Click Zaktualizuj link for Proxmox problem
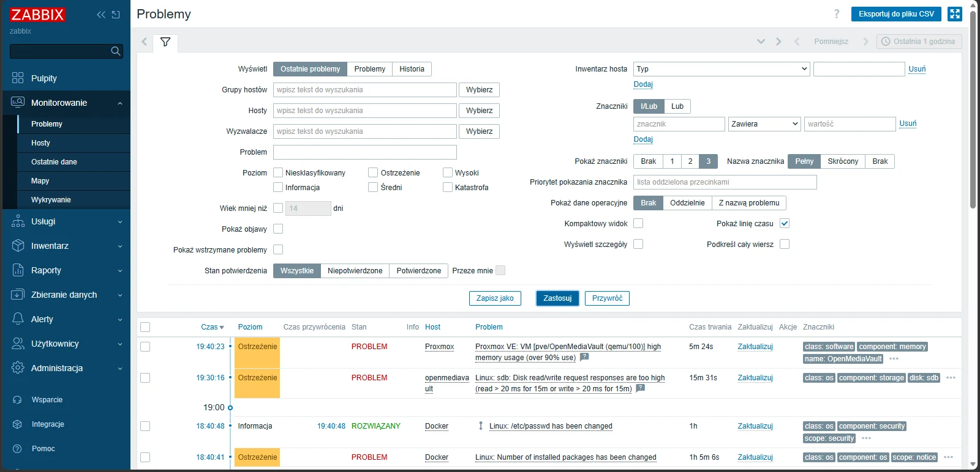The height and width of the screenshot is (472, 980). (x=755, y=347)
